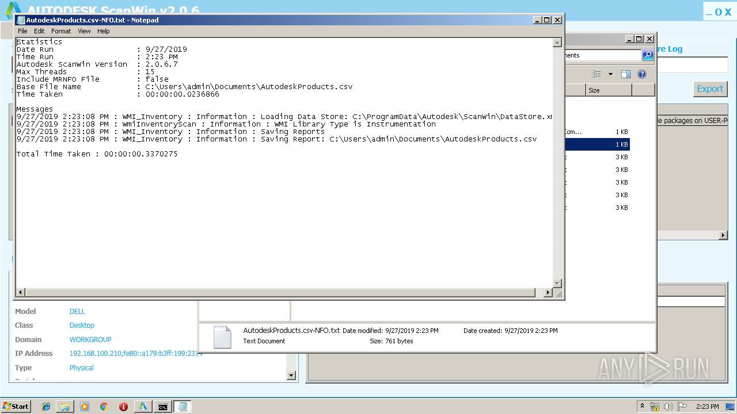Click Notepad vertical scrollbar down arrow
Viewport: 737px width, 414px height.
(x=557, y=283)
